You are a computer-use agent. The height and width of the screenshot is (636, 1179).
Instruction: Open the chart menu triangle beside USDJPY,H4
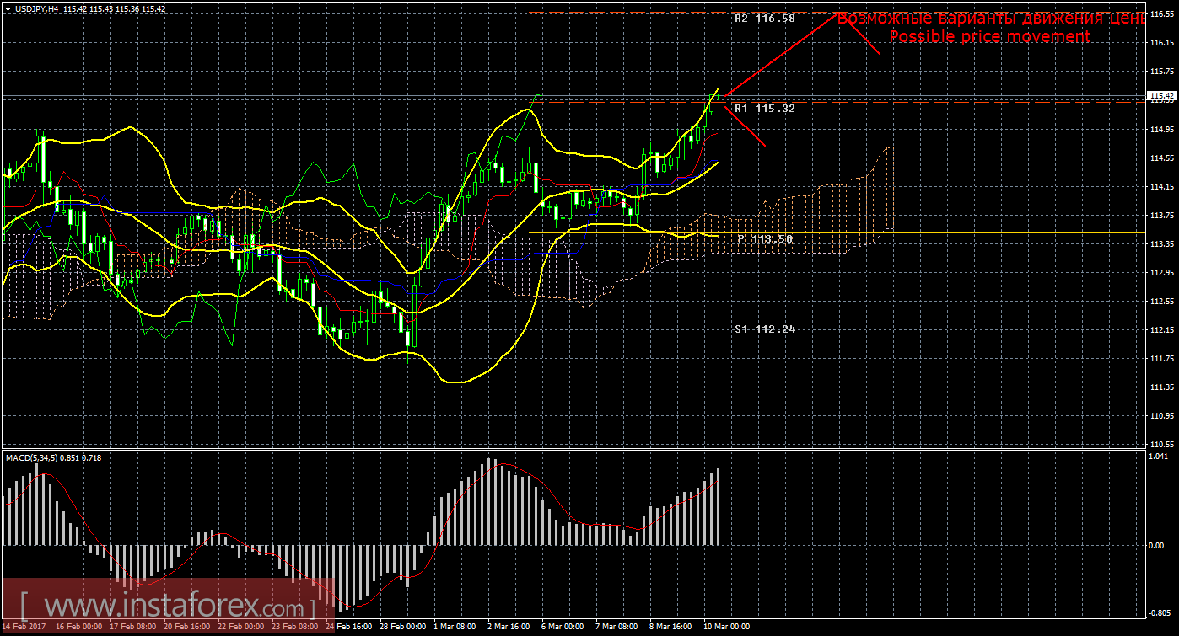coord(7,8)
